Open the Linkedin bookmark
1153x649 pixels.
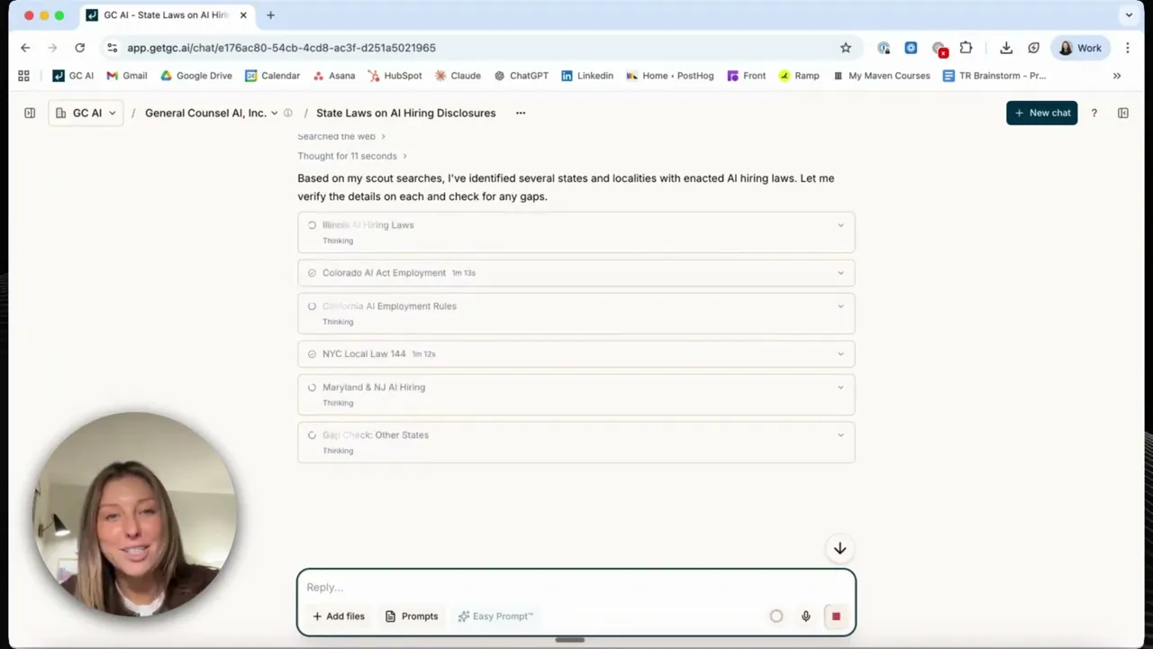tap(587, 76)
